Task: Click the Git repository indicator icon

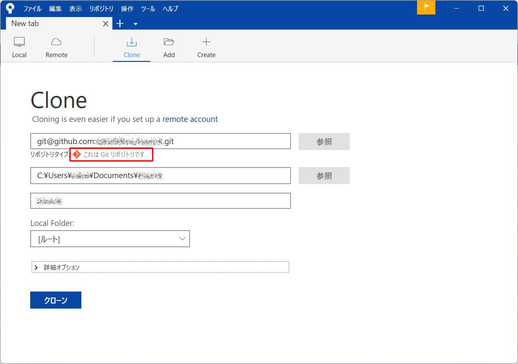Action: click(77, 155)
